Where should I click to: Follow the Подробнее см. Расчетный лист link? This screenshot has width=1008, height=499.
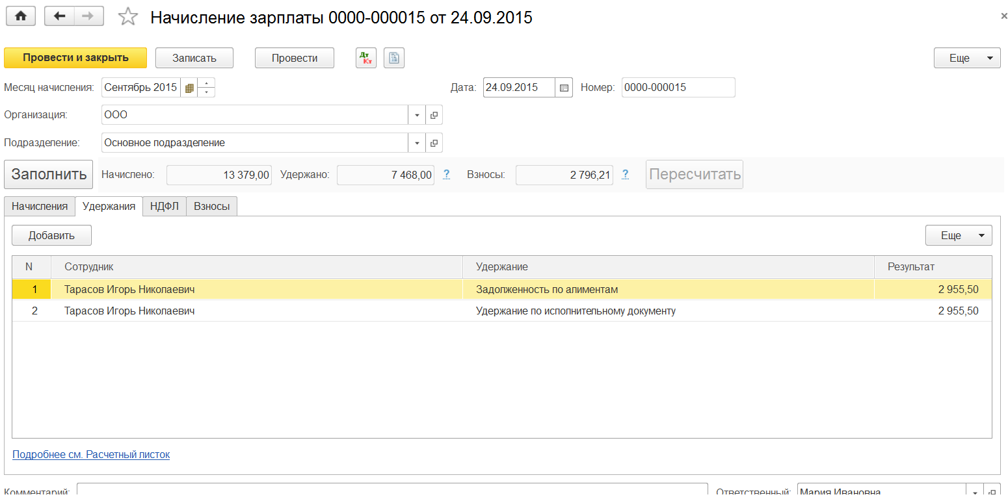tap(91, 455)
